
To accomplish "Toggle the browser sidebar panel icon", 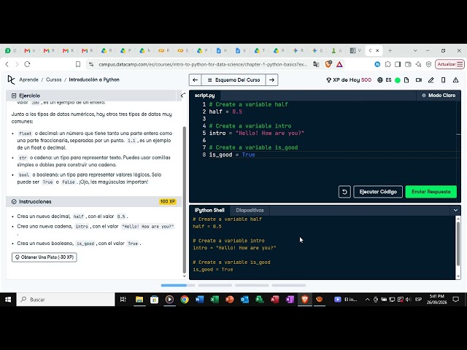I will pos(398,64).
